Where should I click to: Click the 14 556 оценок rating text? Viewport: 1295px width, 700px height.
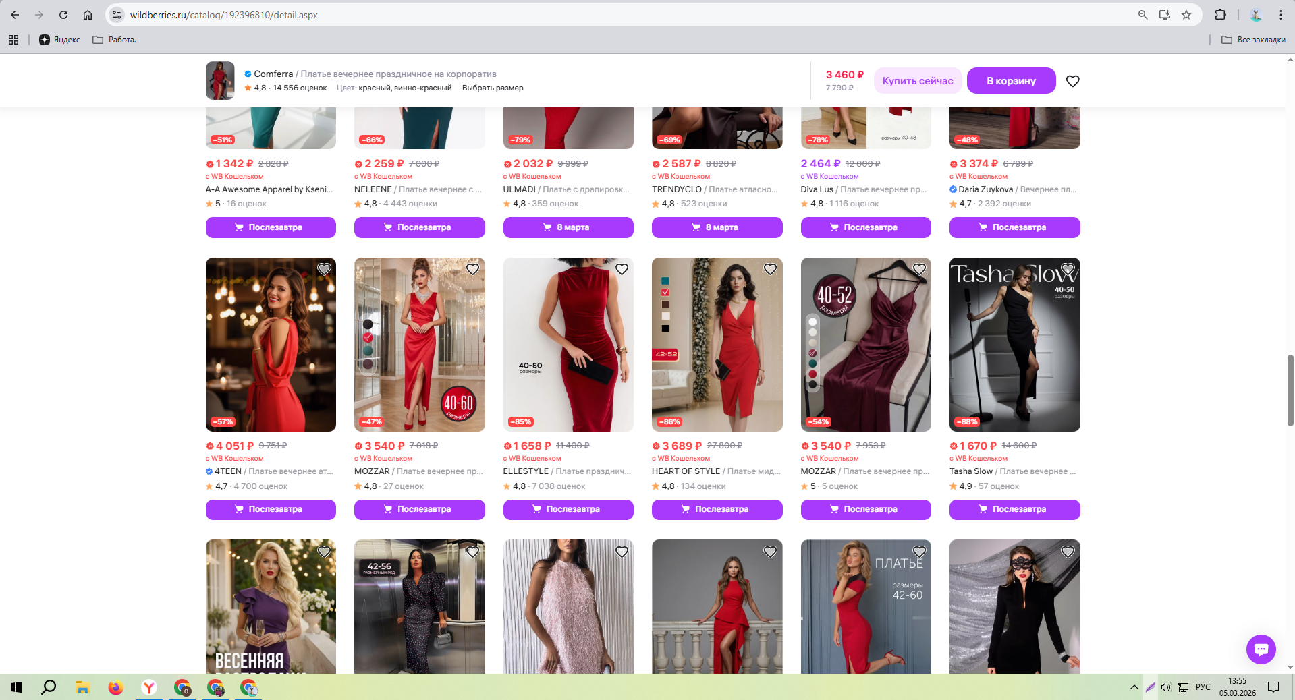pos(300,88)
